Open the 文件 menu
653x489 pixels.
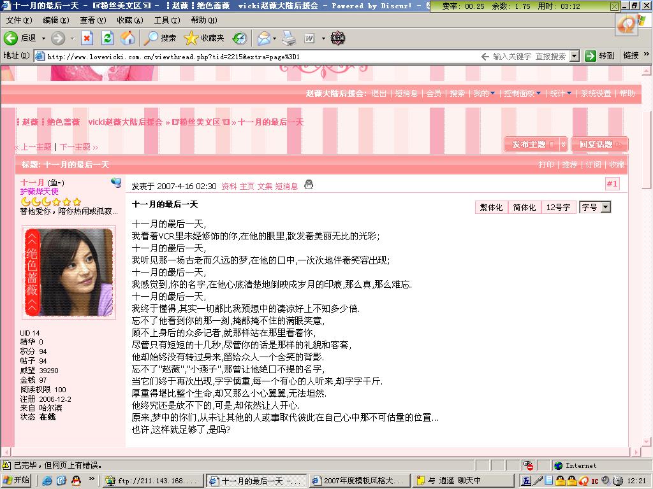point(19,20)
